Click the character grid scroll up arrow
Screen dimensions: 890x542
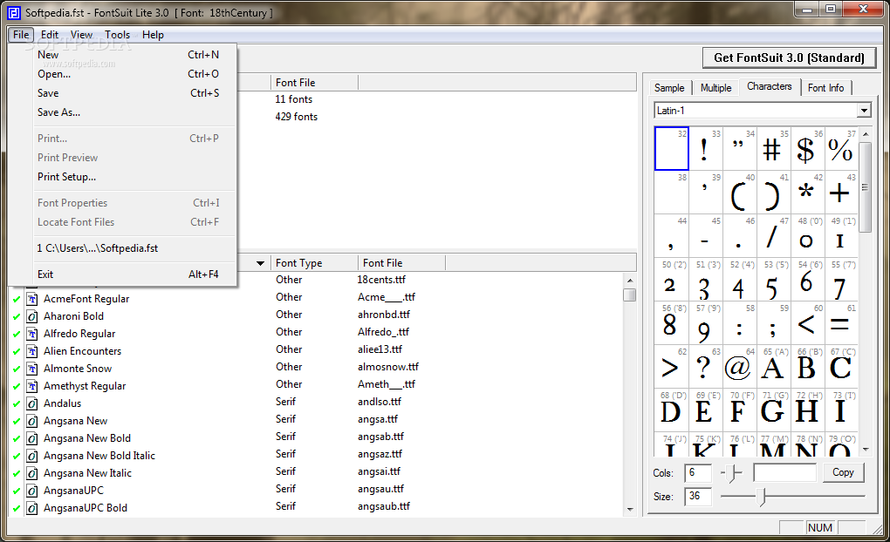coord(865,134)
